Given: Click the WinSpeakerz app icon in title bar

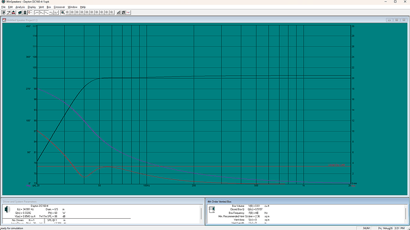Looking at the screenshot, I should click(x=3, y=2).
